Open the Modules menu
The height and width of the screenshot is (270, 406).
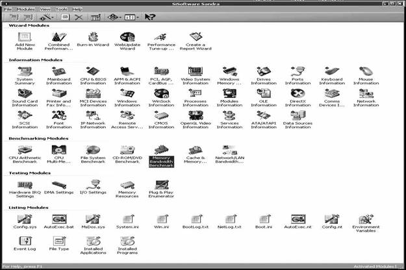tap(25, 9)
